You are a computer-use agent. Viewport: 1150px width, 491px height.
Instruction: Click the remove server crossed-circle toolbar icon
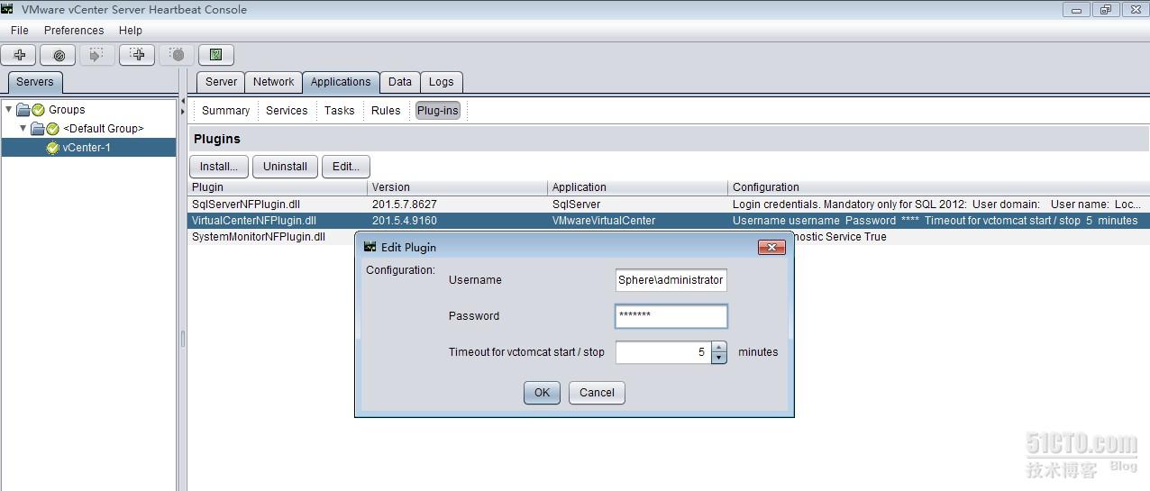[59, 55]
